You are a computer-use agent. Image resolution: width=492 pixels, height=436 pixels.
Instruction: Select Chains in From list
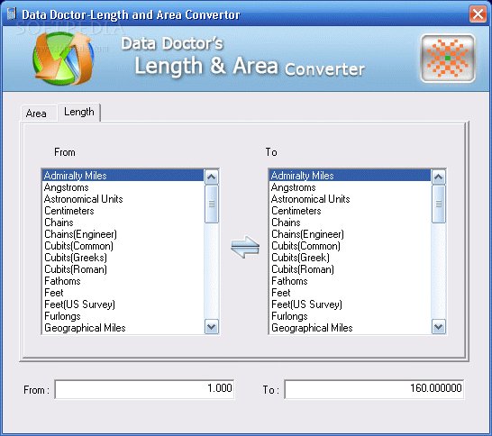coord(123,223)
